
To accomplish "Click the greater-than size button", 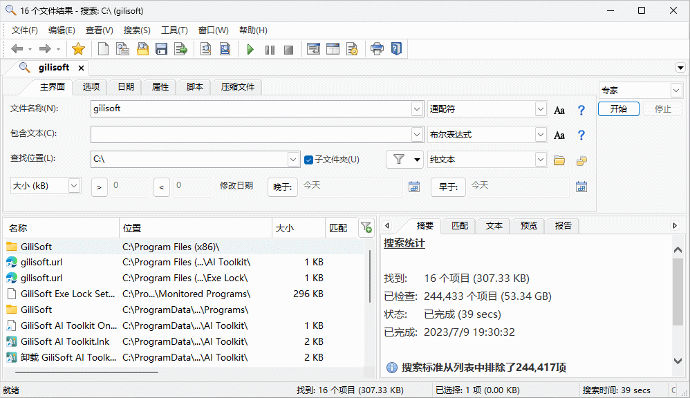I will click(100, 187).
